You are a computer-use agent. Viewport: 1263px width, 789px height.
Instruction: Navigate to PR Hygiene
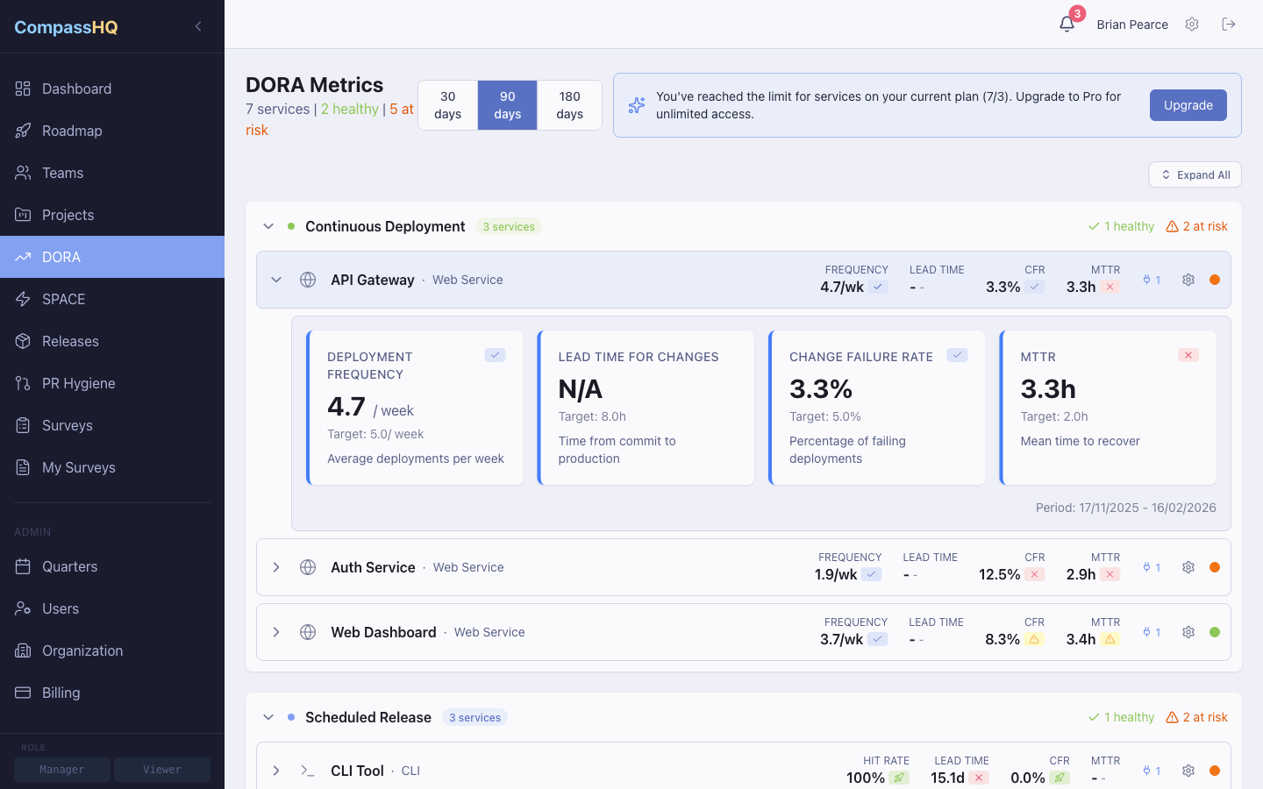tap(79, 383)
